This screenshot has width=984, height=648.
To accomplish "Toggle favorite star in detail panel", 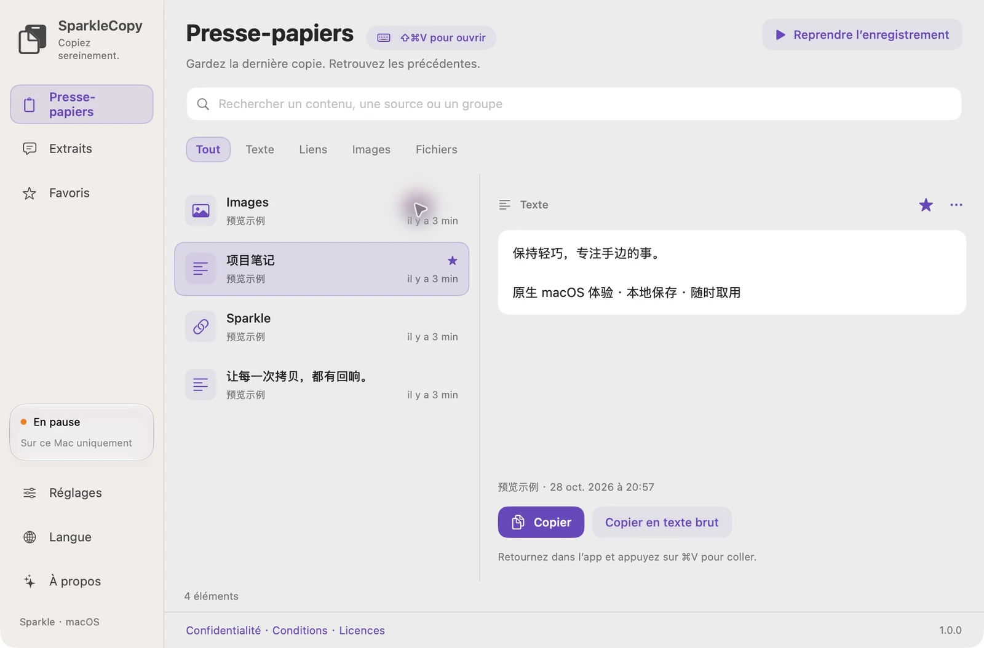I will (926, 205).
